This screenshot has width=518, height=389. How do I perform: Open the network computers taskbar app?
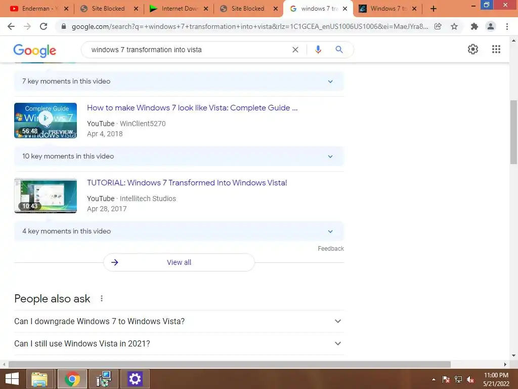click(104, 379)
